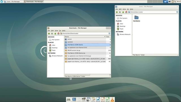Open Browse Network in .icons sidebar
The image size is (181, 102).
(124, 35)
